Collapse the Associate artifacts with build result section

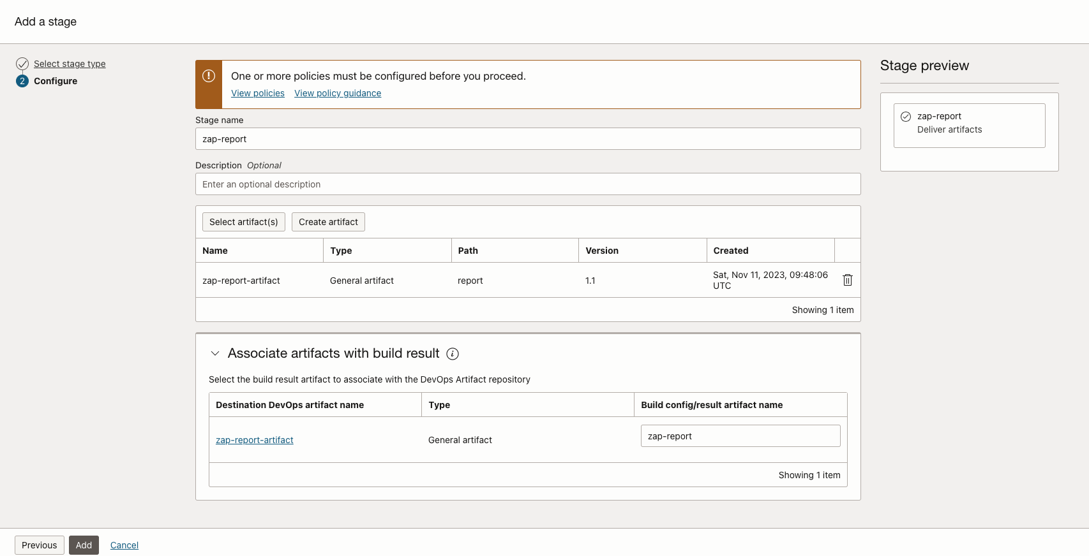coord(215,353)
